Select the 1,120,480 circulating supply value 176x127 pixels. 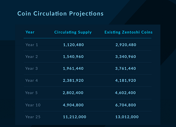point(73,45)
